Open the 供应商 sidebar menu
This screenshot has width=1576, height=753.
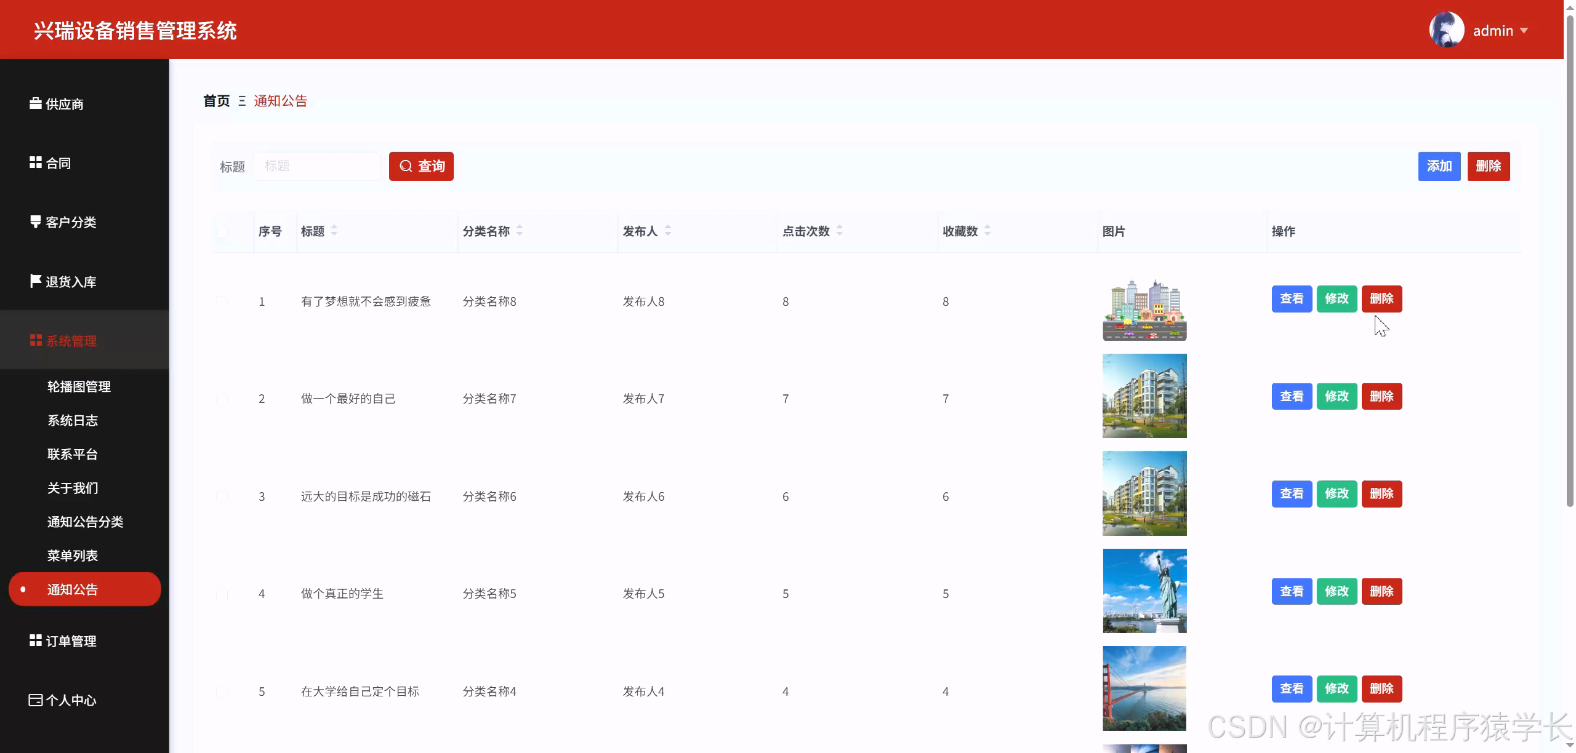84,103
